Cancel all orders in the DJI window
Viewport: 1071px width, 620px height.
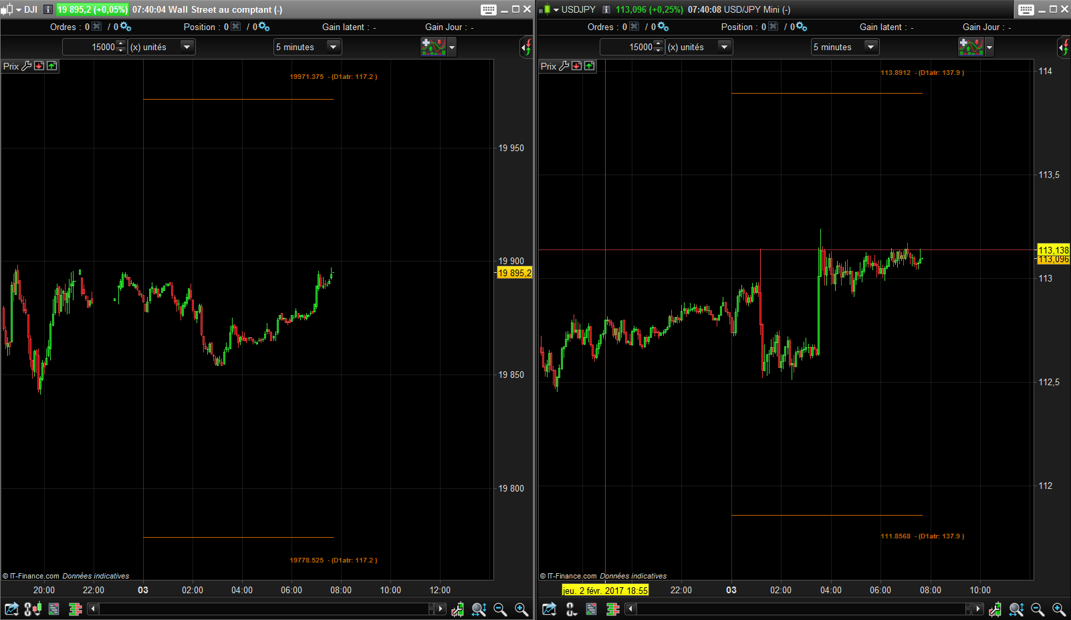(x=97, y=27)
